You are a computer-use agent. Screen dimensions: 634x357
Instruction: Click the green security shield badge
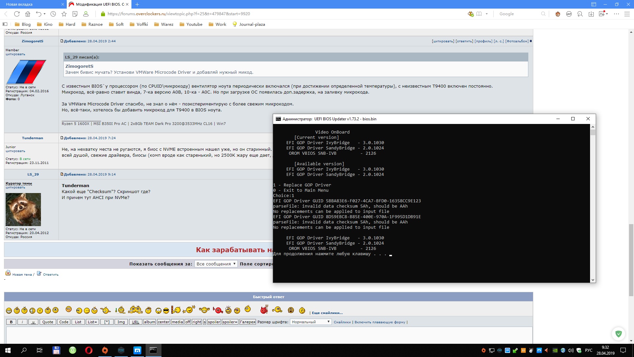(618, 334)
